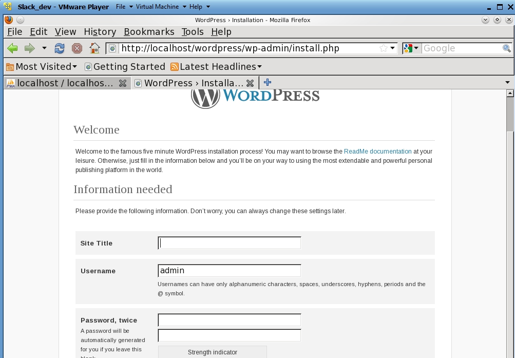The image size is (515, 358).
Task: Expand the Latest Headlines feed
Action: [216, 67]
